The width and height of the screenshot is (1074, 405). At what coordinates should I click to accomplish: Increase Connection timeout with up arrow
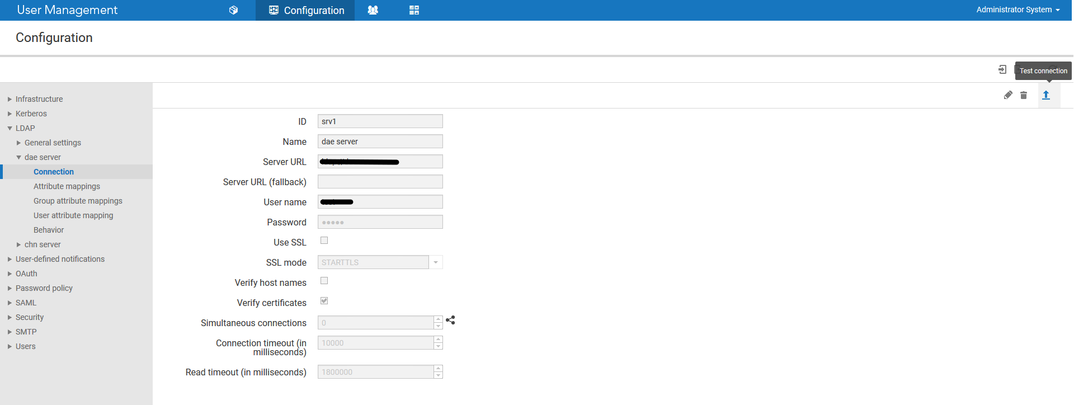click(439, 340)
